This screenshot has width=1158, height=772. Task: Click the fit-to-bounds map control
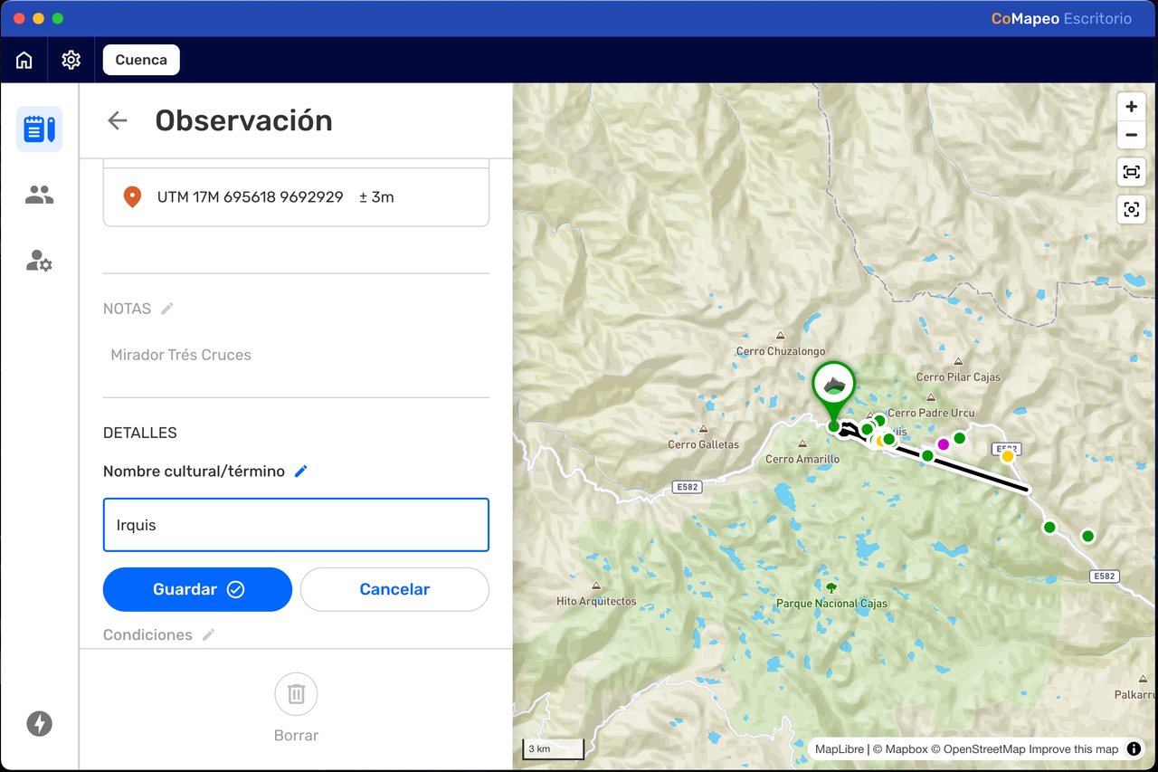click(1131, 172)
